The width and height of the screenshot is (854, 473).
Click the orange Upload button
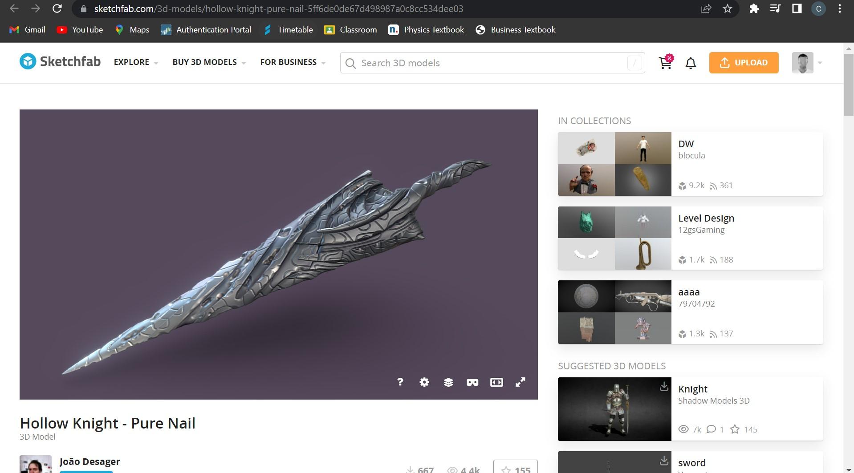743,62
